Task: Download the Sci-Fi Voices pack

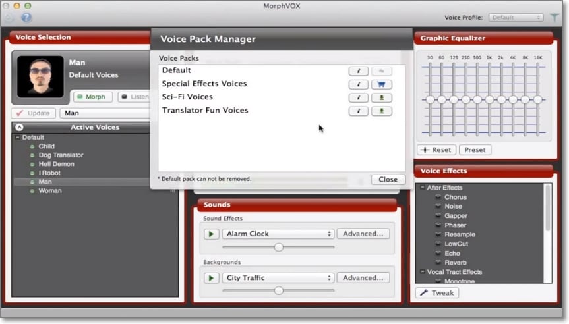Action: click(x=381, y=97)
